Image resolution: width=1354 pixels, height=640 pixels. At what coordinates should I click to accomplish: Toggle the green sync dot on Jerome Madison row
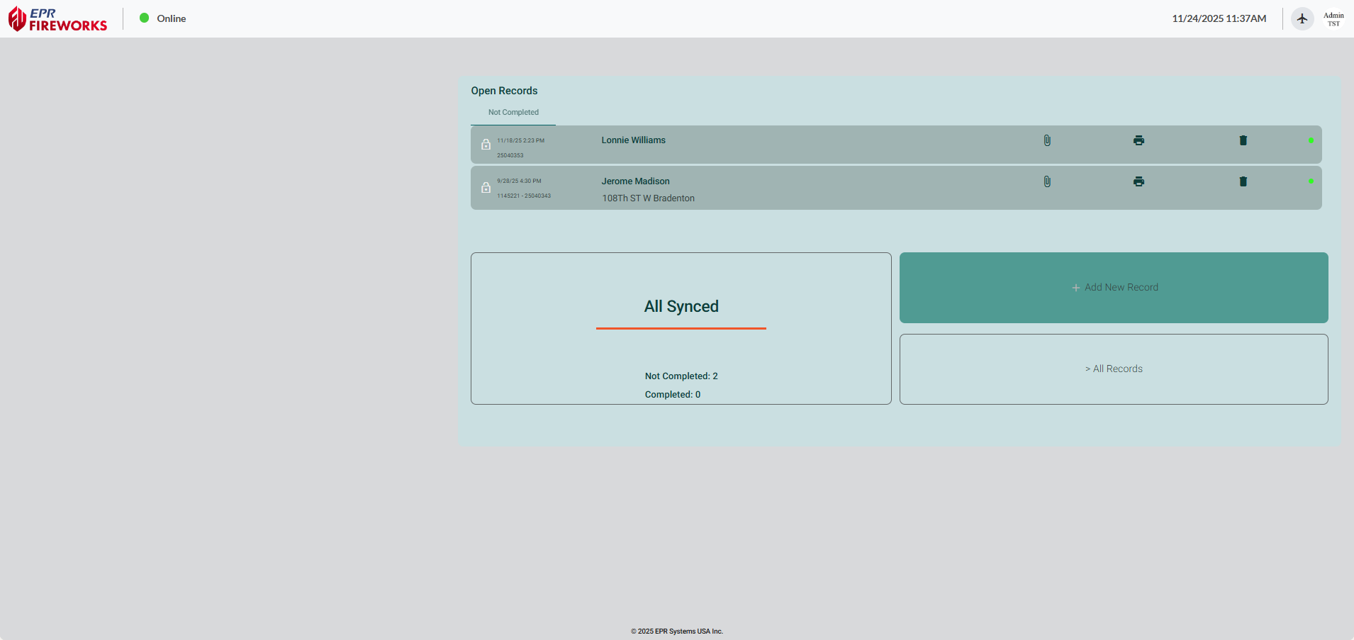pyautogui.click(x=1311, y=181)
